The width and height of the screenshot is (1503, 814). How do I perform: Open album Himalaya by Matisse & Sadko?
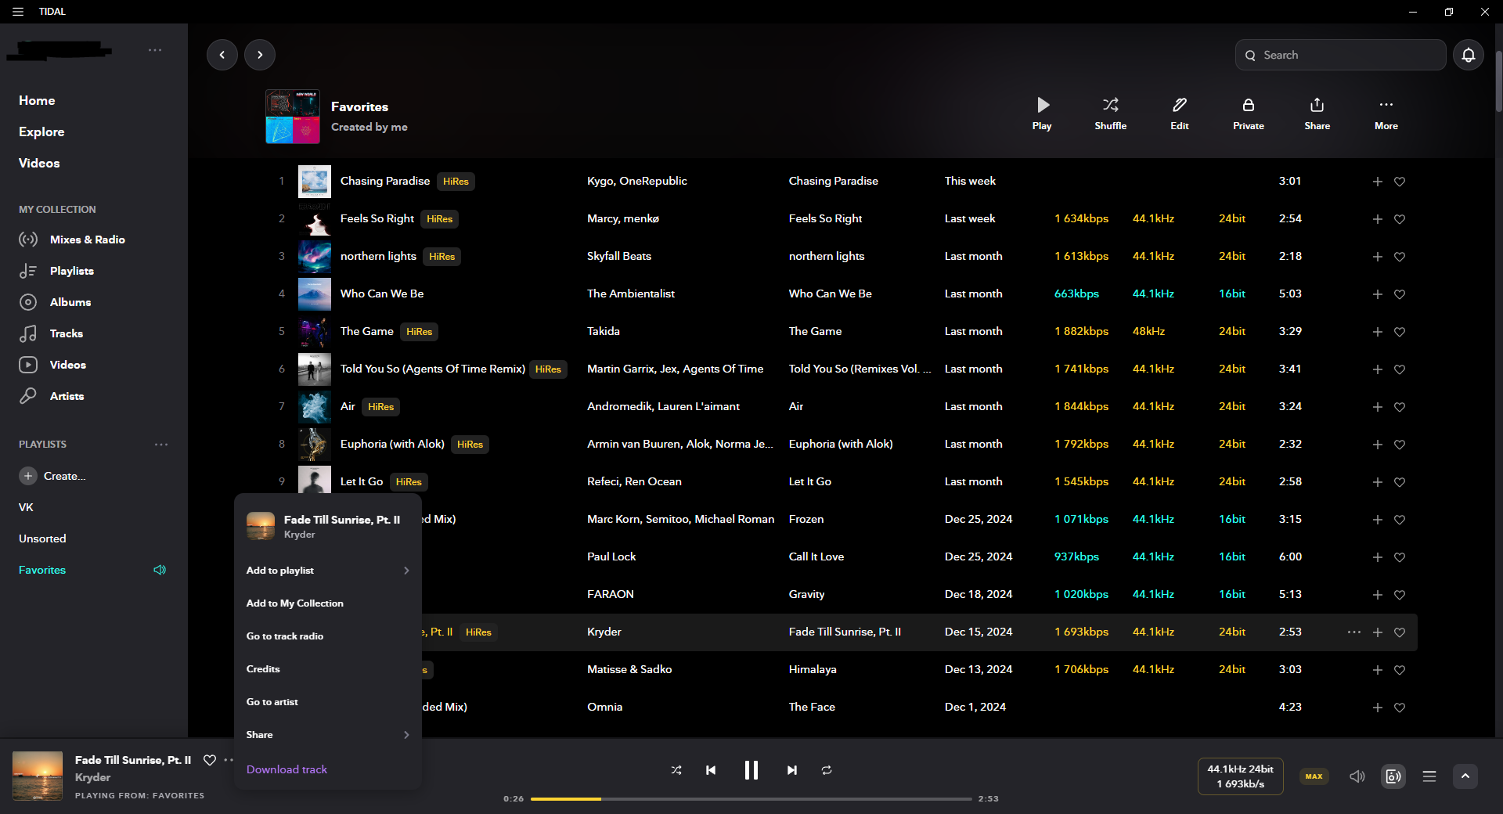pyautogui.click(x=813, y=670)
